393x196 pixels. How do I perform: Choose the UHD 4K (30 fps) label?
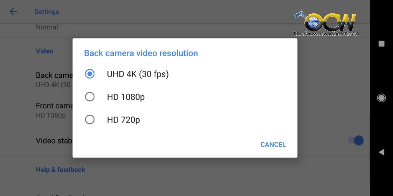[138, 74]
